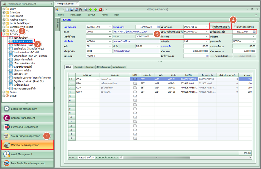Screen dimensions: 261x169
Task: Click the green forward arrow icon
Action: tap(95, 9)
